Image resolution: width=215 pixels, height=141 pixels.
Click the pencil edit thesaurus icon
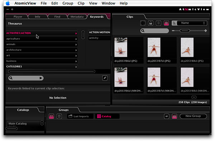pyautogui.click(x=105, y=78)
